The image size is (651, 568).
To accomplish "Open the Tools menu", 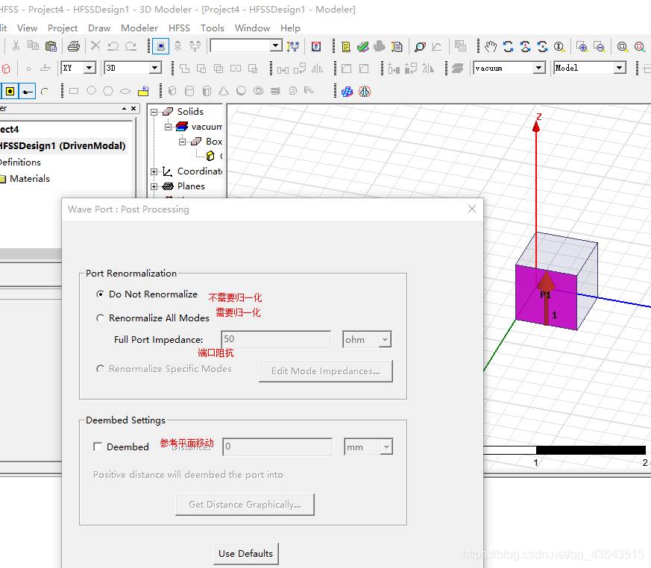I will click(x=213, y=28).
